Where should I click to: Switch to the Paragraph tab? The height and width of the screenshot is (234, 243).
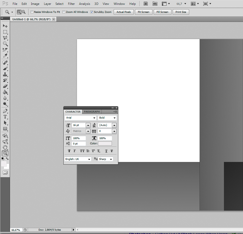tap(92, 112)
